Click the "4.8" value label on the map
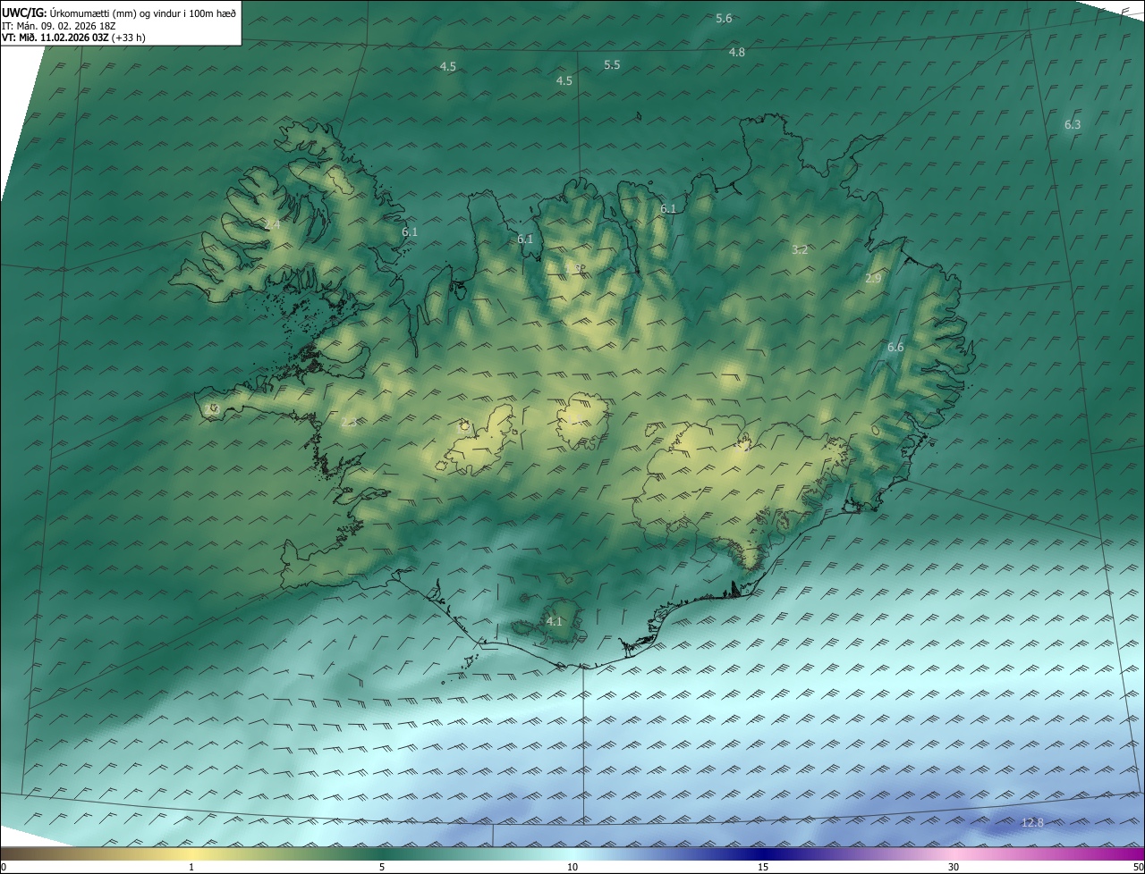This screenshot has height=874, width=1145. tap(737, 53)
